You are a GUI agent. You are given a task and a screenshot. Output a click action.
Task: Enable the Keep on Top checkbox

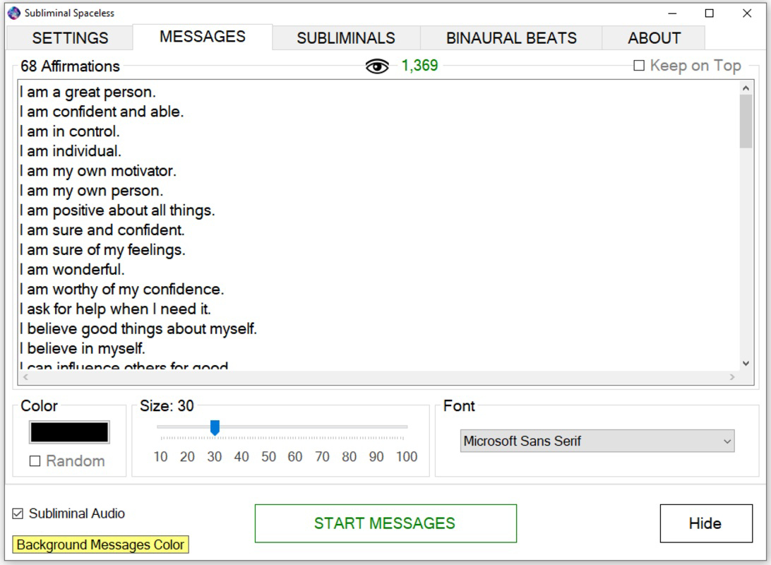pyautogui.click(x=639, y=65)
